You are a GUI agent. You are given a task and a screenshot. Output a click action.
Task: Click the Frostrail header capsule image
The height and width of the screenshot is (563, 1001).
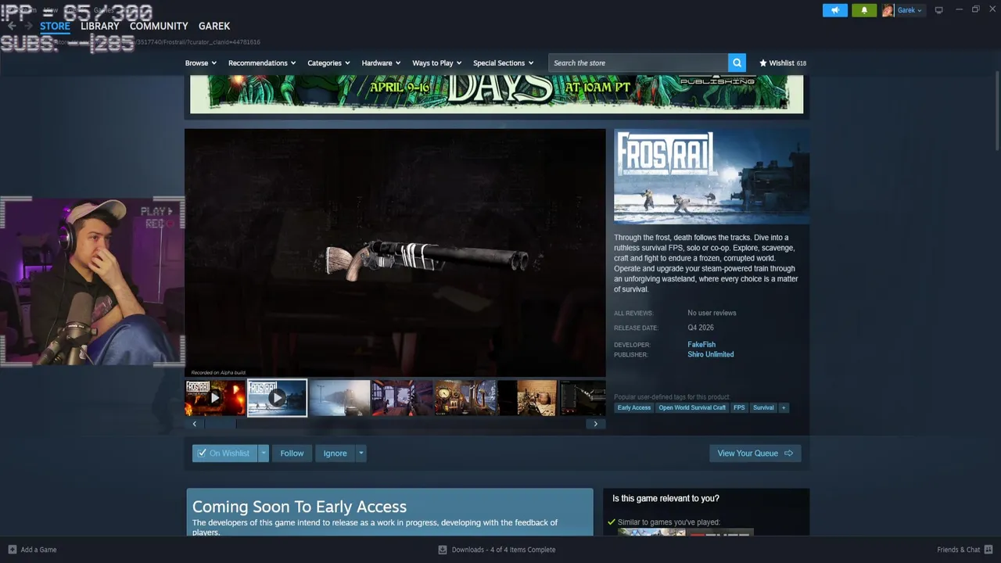coord(712,177)
